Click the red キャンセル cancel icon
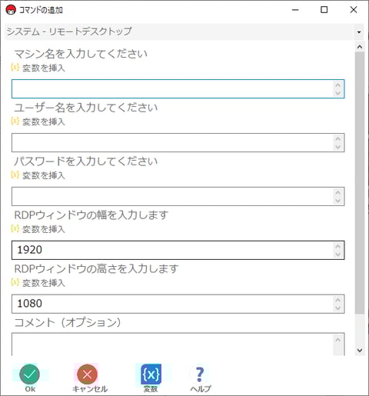This screenshot has height=396, width=369. point(87,374)
